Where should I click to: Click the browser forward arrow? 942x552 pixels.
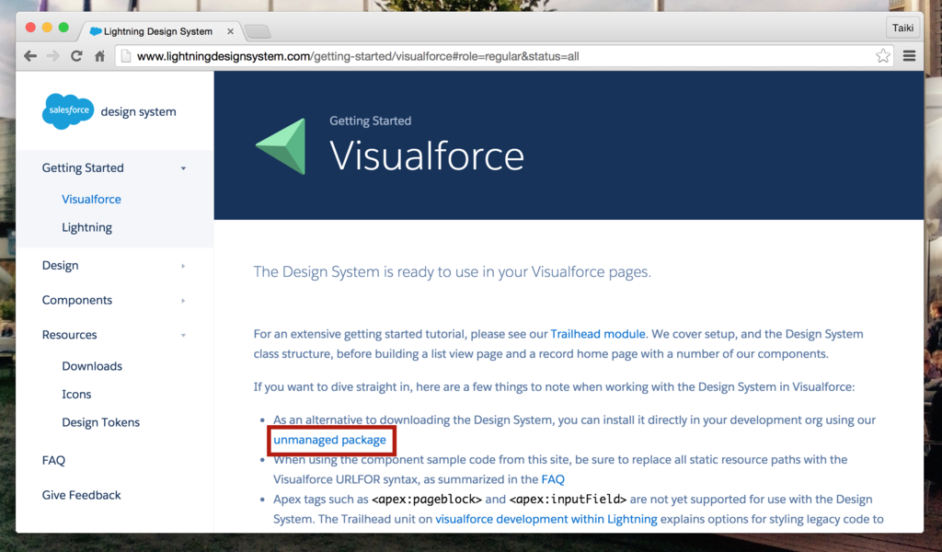click(x=52, y=56)
